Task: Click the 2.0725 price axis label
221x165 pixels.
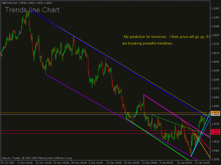Action: [x=215, y=44]
